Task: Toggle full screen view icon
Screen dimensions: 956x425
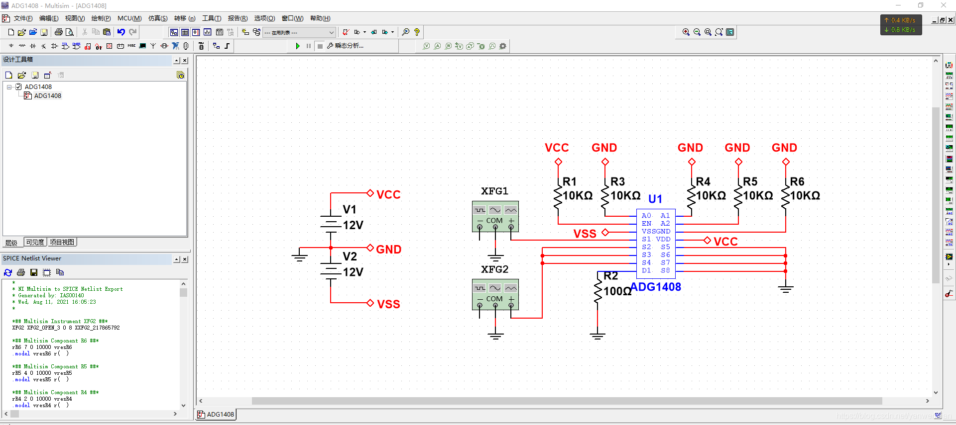Action: tap(730, 32)
